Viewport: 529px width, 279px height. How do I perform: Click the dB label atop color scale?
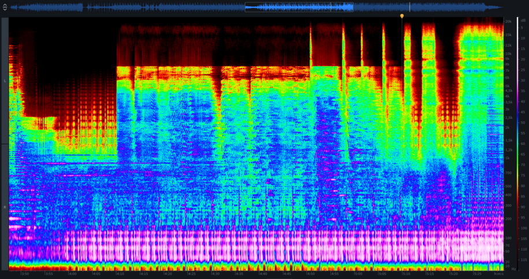[x=522, y=20]
